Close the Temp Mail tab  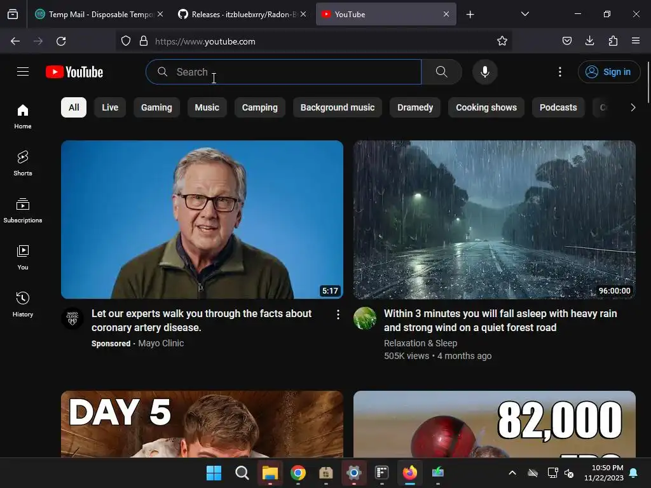(160, 14)
